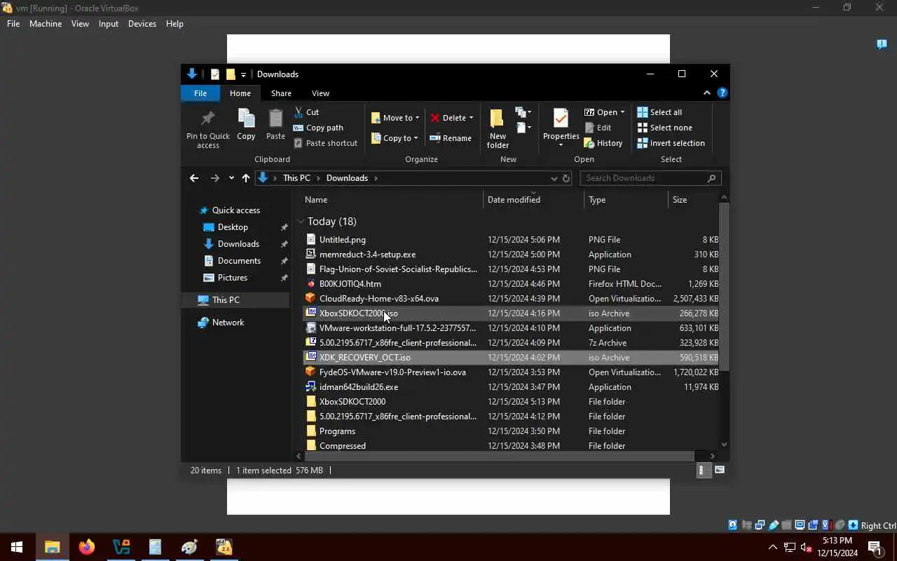Switch to large thumbnails view icon

(720, 471)
